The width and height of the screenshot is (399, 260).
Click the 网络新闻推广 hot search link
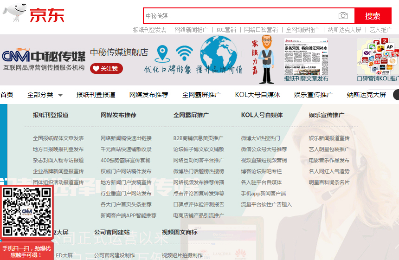pyautogui.click(x=191, y=30)
